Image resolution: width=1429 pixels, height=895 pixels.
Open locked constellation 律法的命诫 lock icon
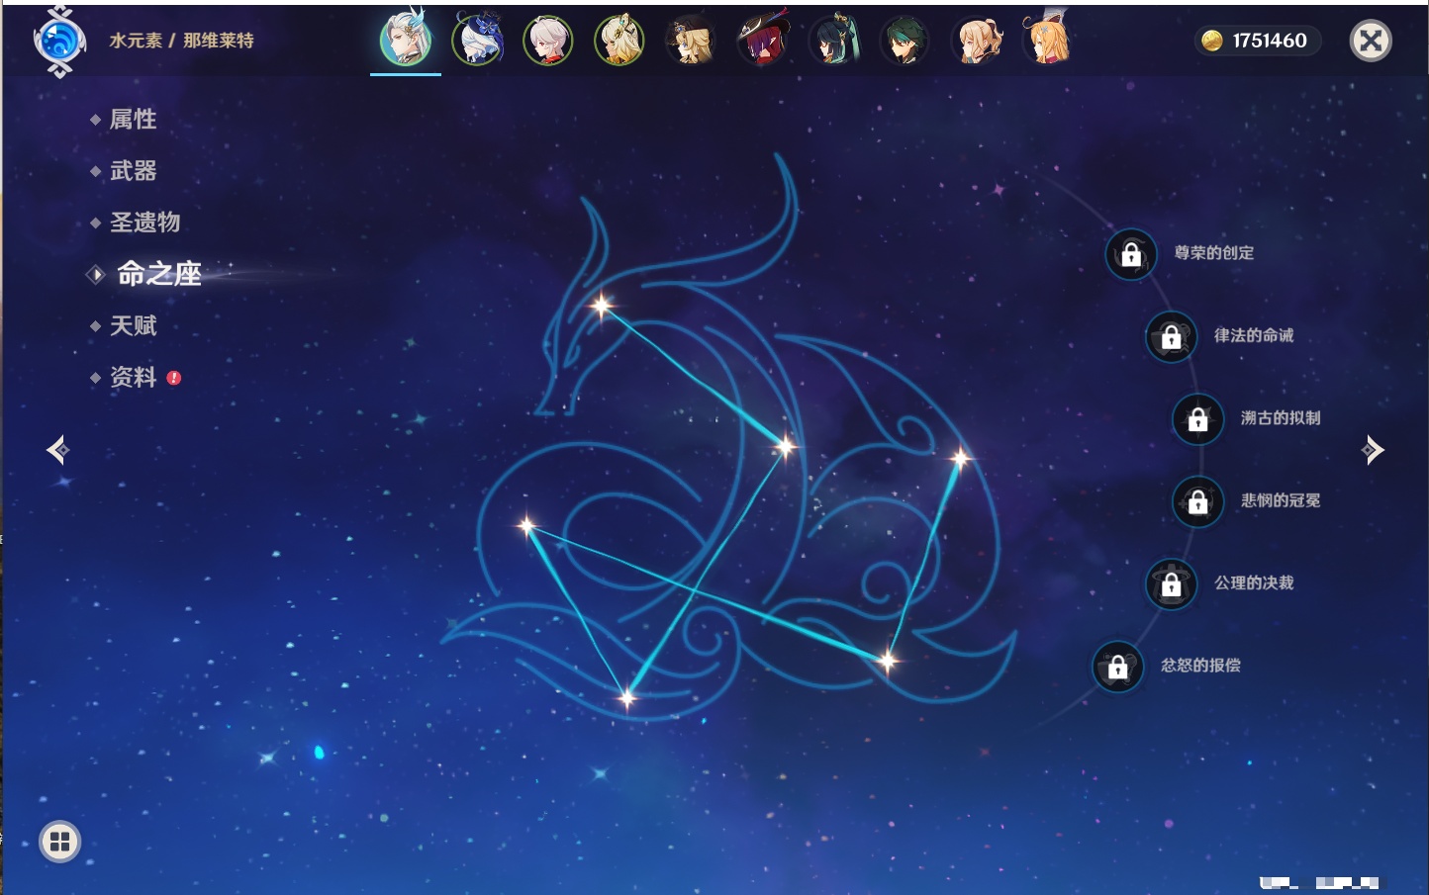[1171, 336]
